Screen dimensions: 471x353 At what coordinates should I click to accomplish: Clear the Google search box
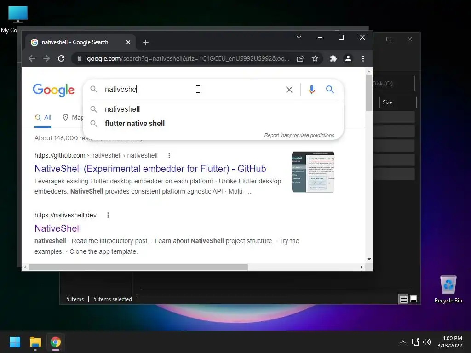pyautogui.click(x=289, y=90)
